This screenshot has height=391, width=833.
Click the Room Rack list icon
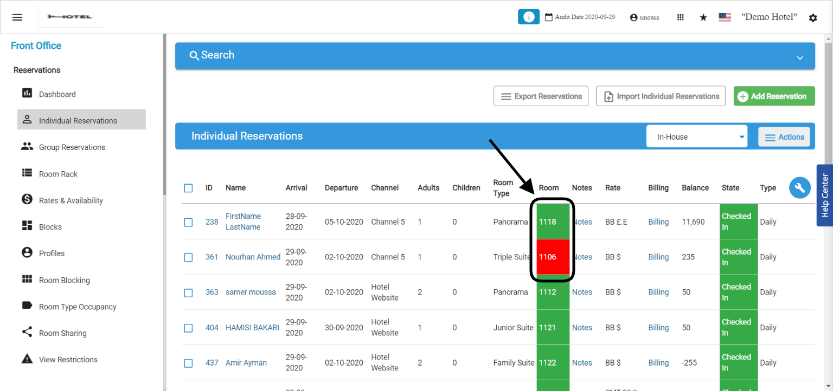[x=27, y=173]
